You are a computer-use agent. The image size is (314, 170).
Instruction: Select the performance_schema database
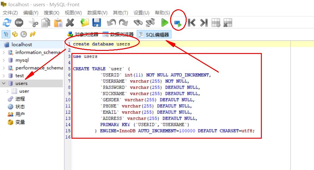click(39, 68)
